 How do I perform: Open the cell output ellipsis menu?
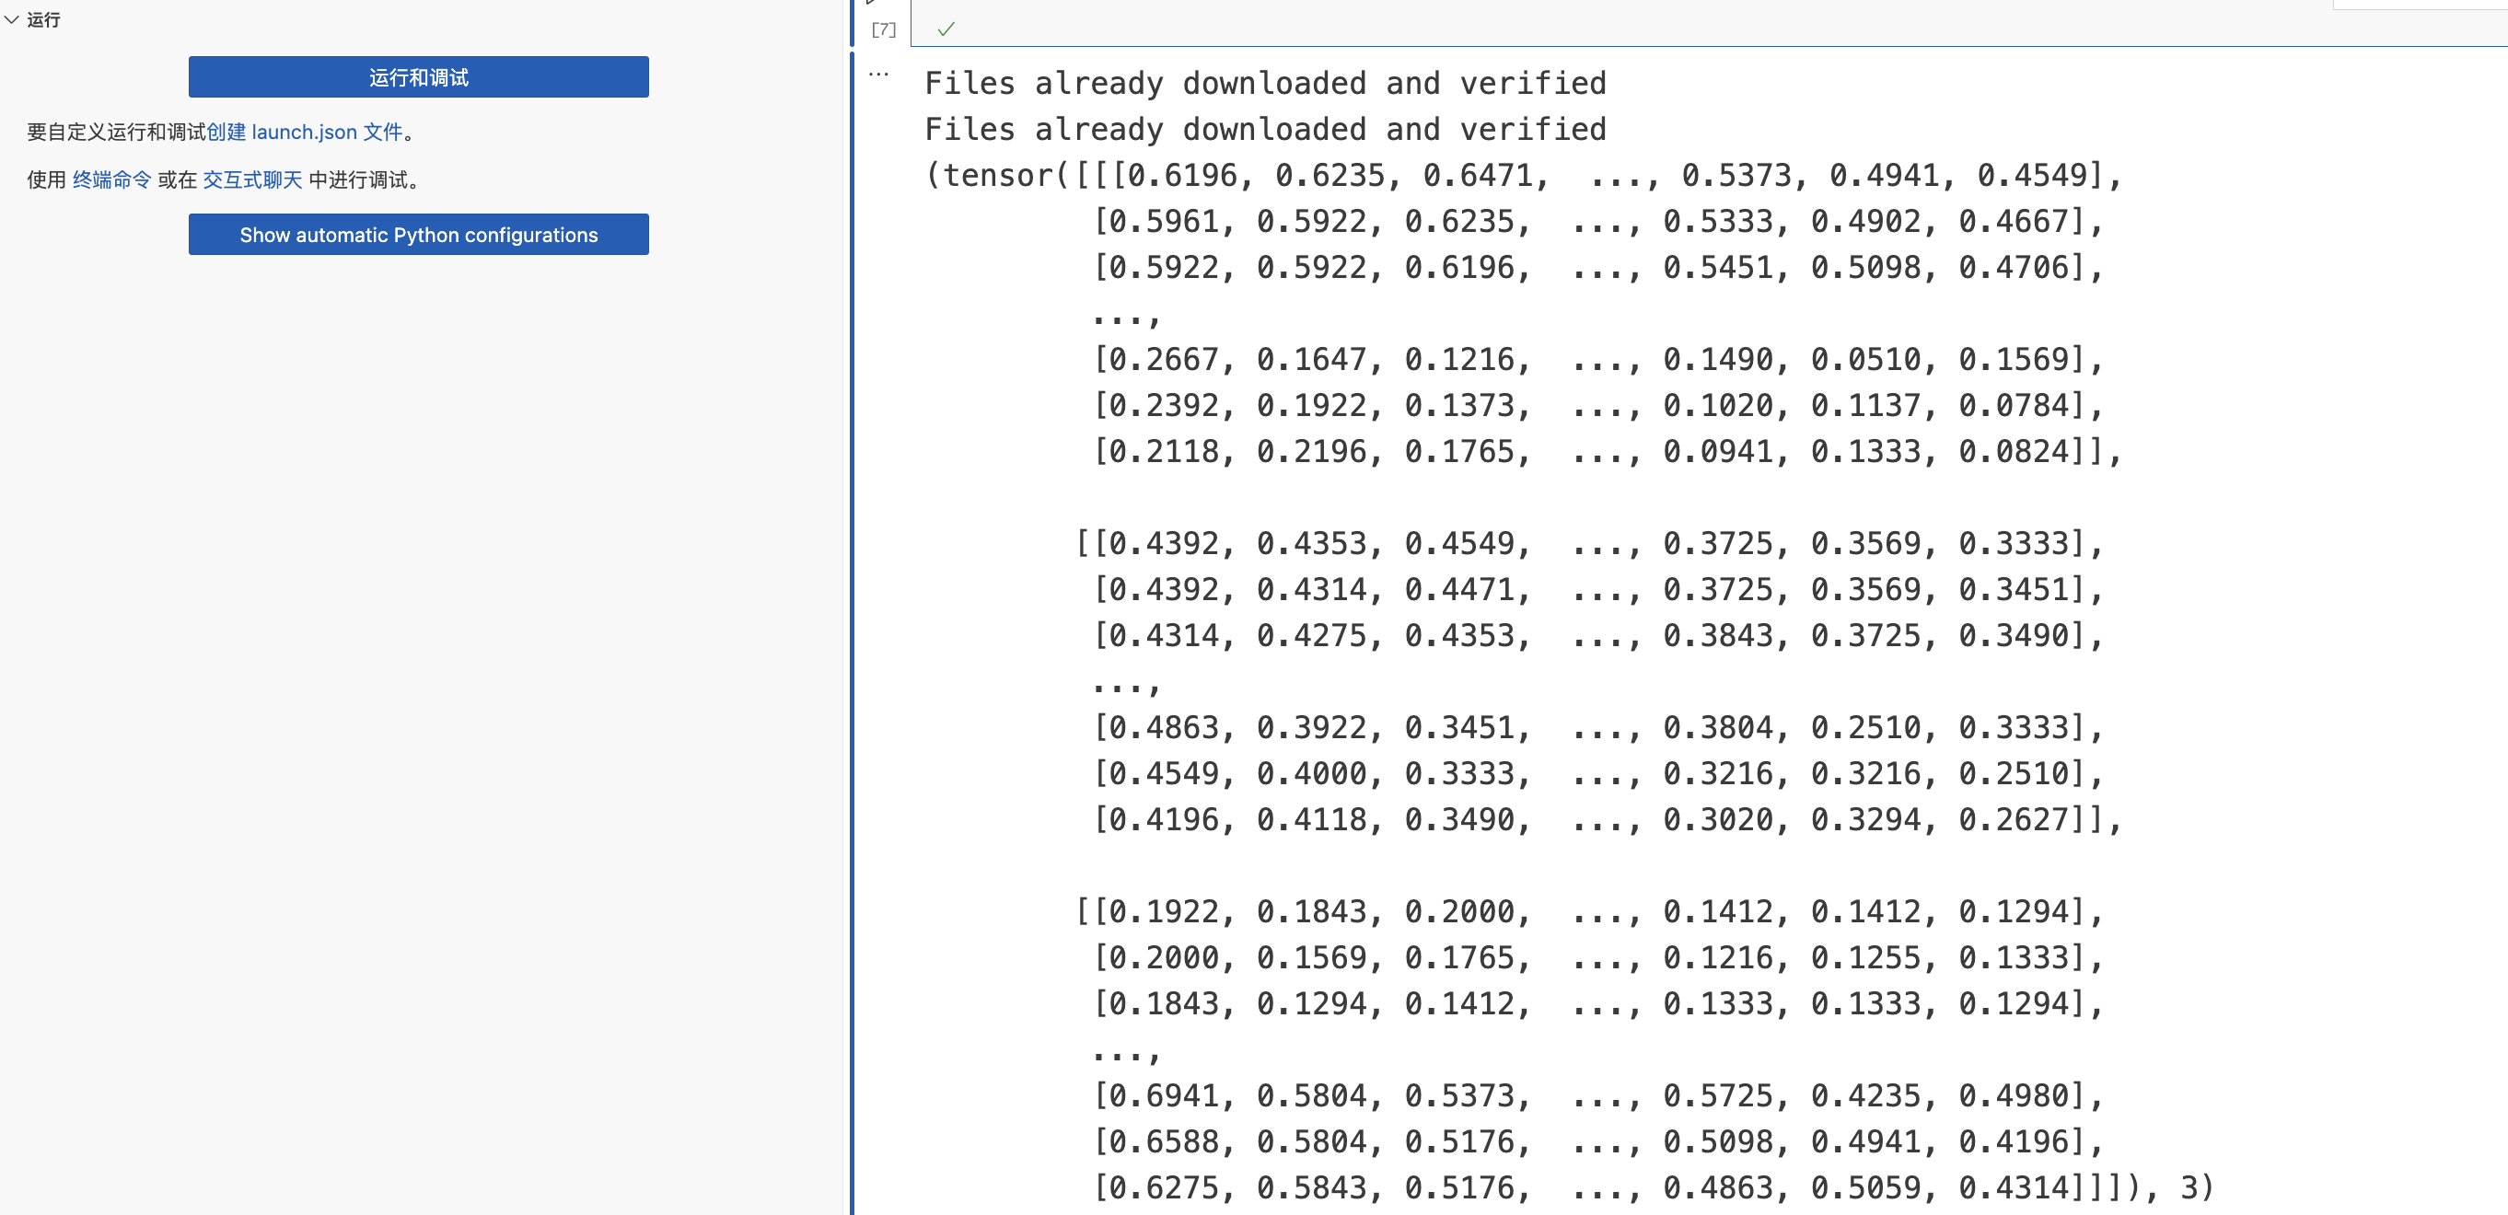(878, 74)
